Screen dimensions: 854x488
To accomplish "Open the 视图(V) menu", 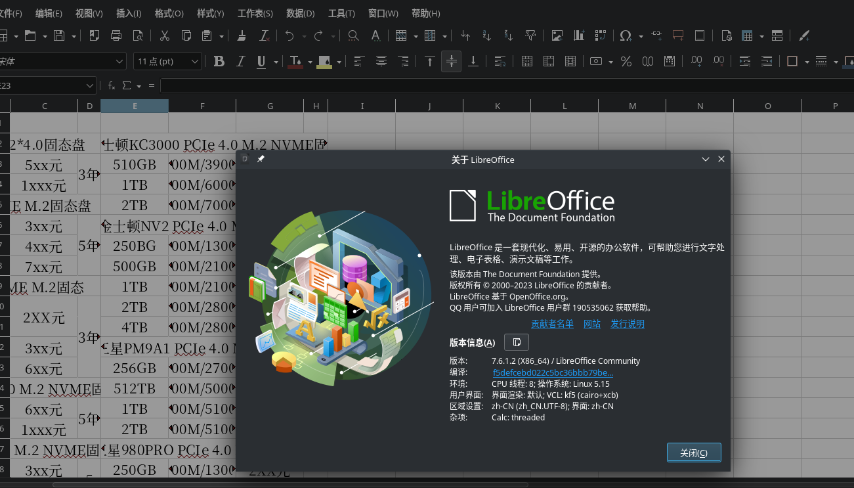I will point(89,13).
